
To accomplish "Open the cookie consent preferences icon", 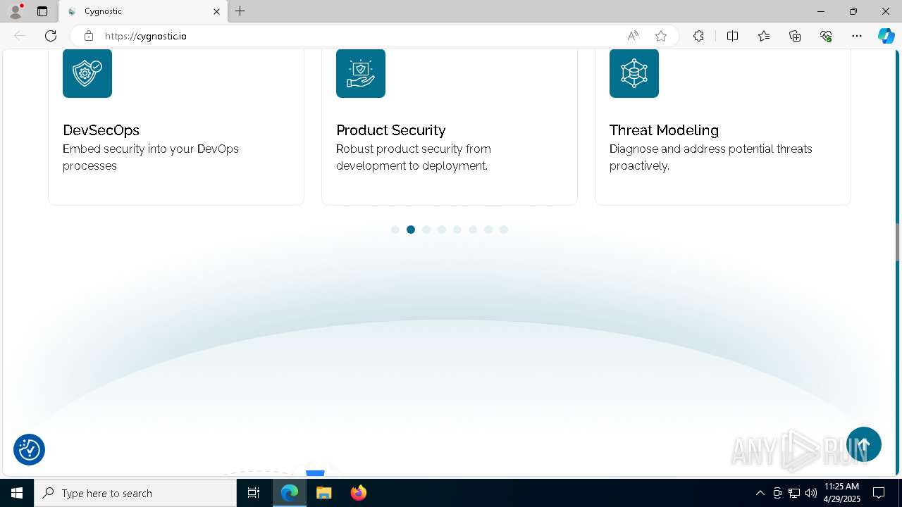I will pos(30,449).
